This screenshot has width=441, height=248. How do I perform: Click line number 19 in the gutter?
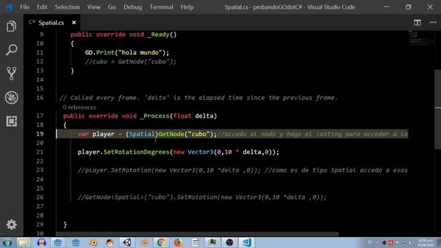tap(40, 134)
